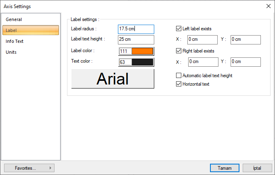Click the right label Y offset field
275x175 pixels.
coord(246,62)
